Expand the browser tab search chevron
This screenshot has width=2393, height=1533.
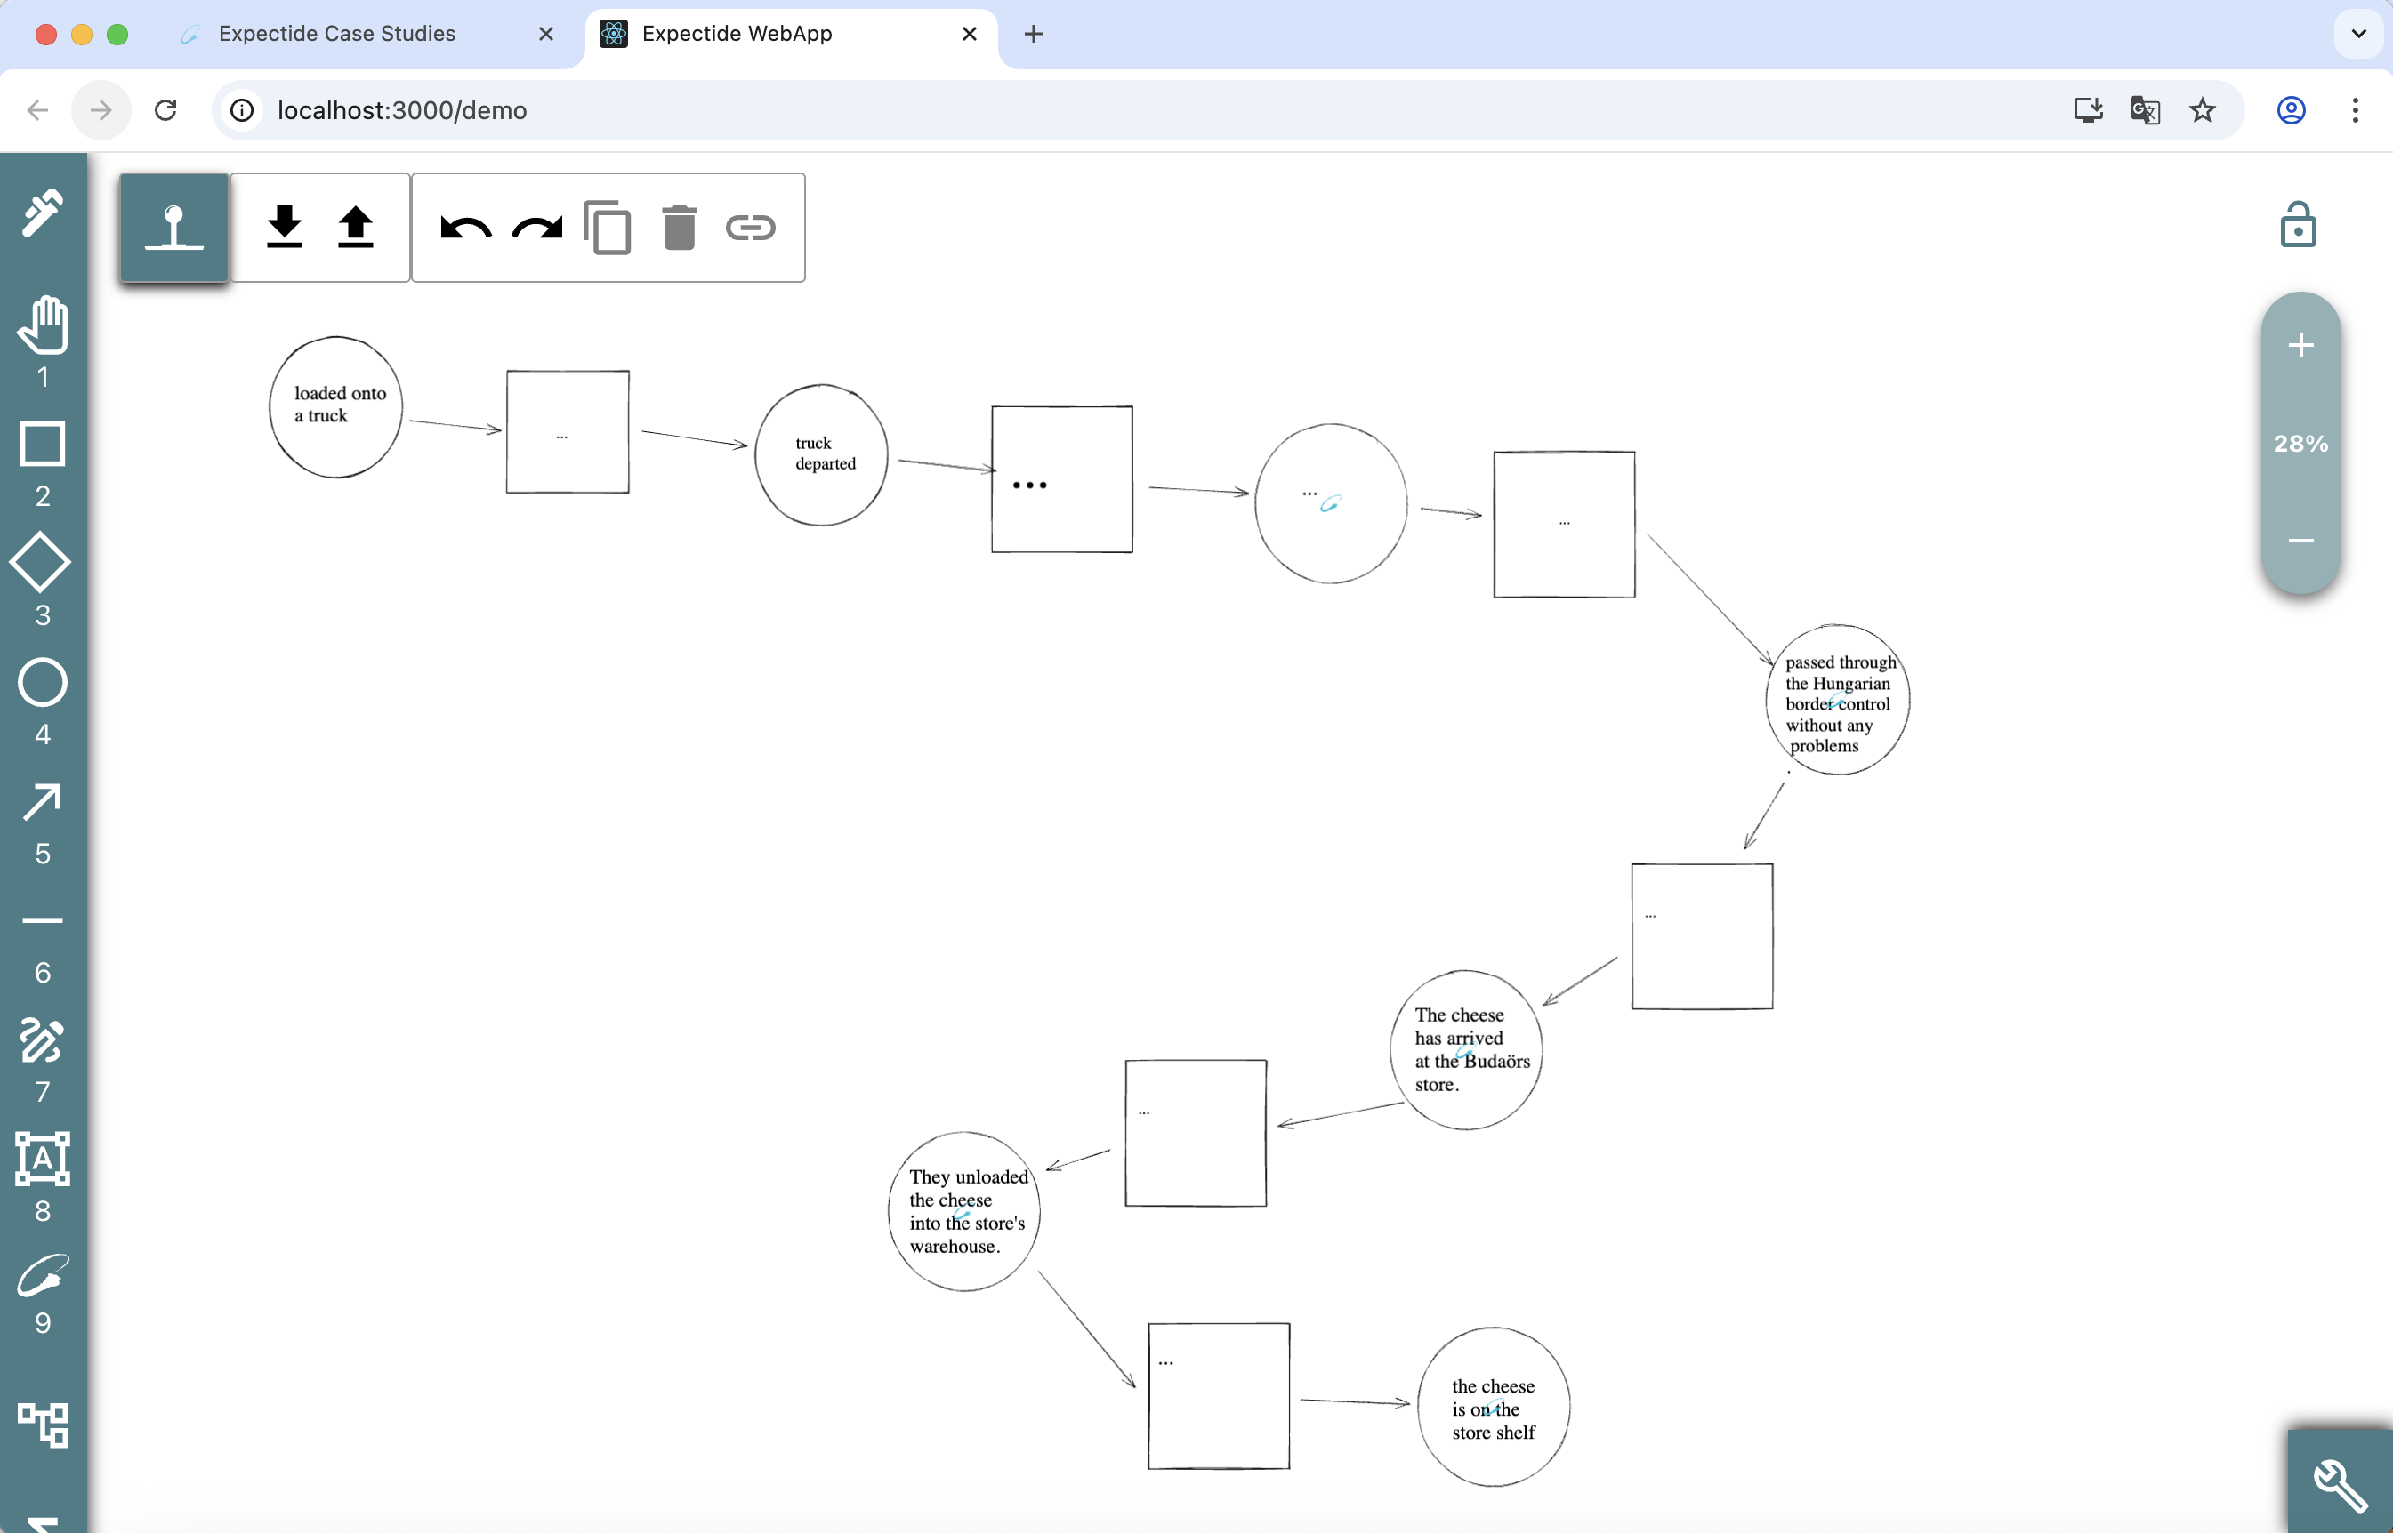(x=2358, y=34)
